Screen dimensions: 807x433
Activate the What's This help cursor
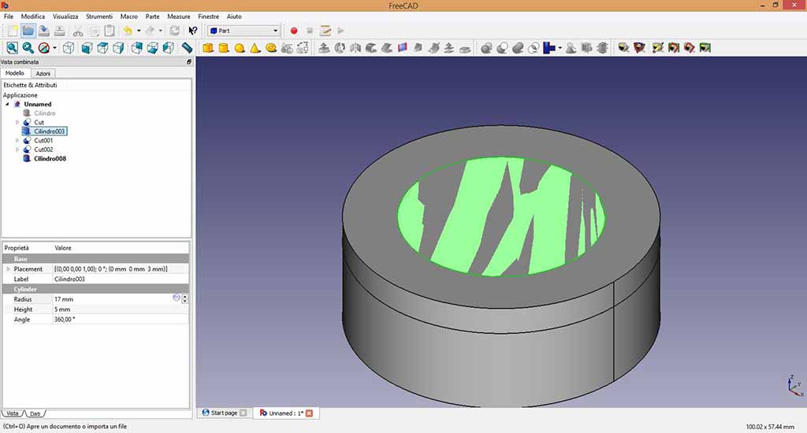[193, 31]
